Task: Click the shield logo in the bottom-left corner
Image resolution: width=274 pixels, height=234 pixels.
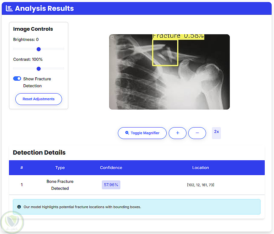Action: [x=12, y=222]
